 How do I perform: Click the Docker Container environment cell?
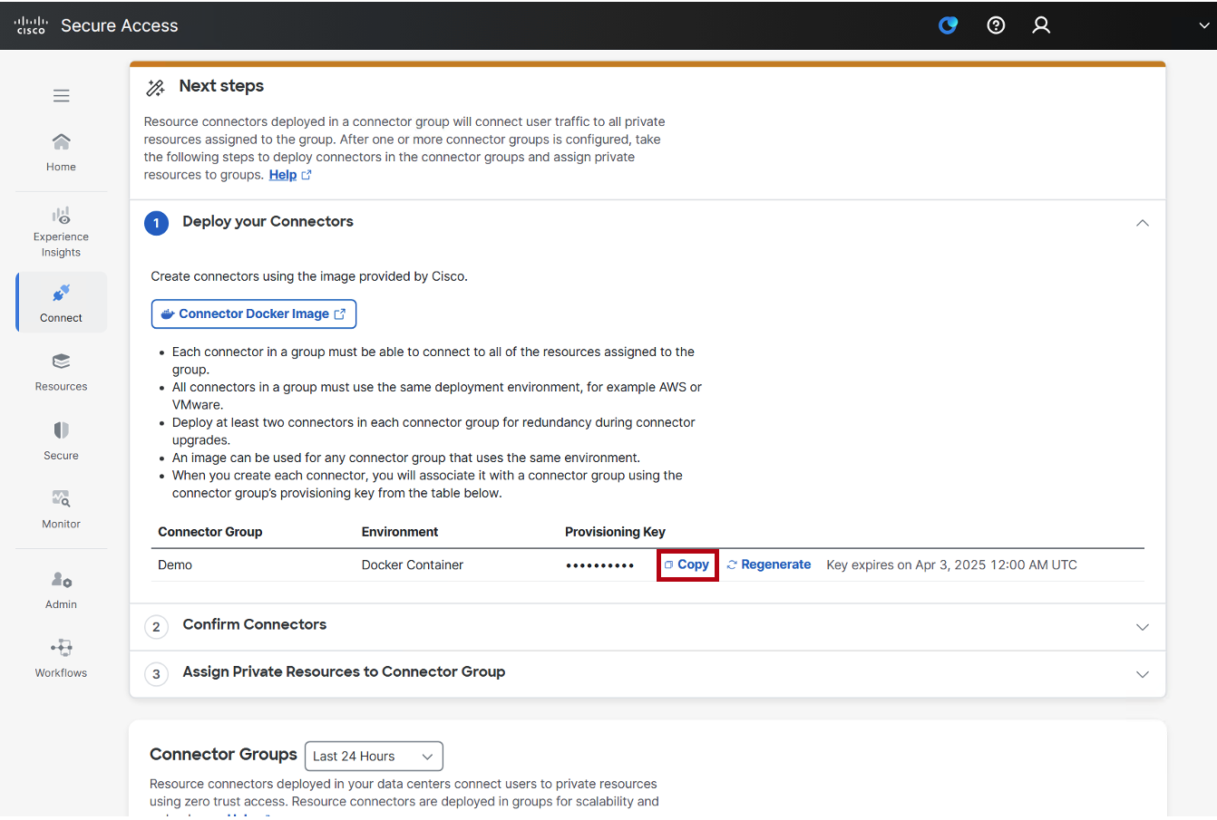click(x=413, y=564)
